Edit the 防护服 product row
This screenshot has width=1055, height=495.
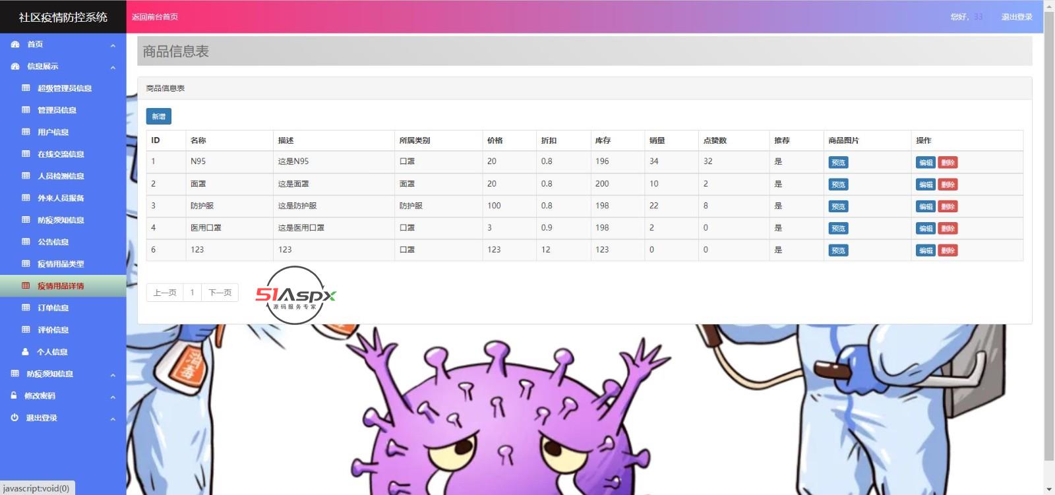pos(926,206)
